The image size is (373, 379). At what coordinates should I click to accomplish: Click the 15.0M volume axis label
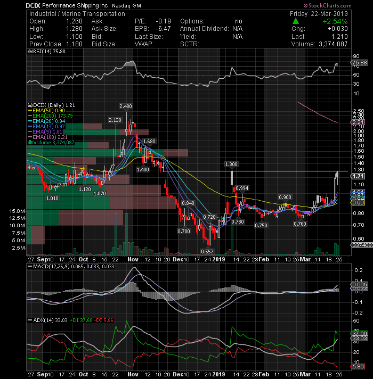(17, 211)
